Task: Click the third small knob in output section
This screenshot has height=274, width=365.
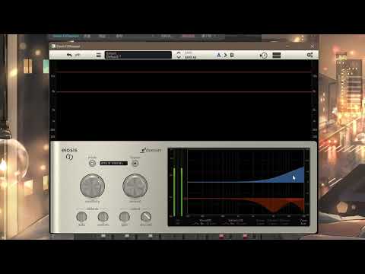Action: click(x=125, y=217)
